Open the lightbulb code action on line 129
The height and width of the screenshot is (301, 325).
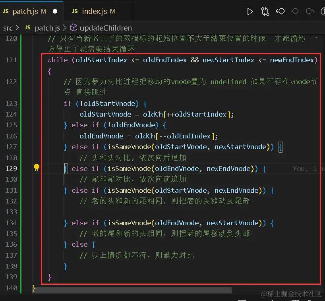[37, 168]
